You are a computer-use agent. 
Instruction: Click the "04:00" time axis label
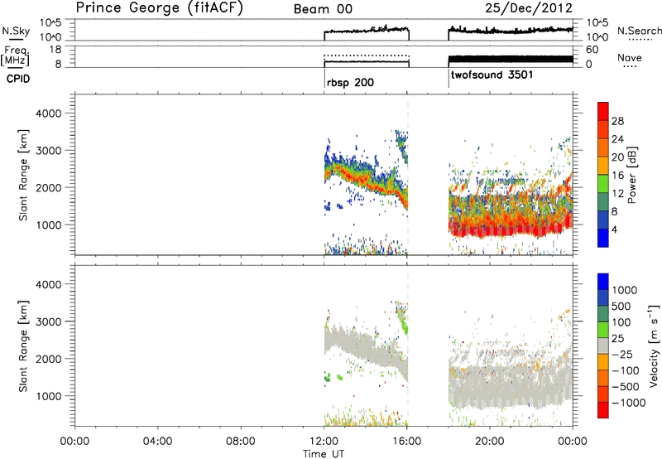157,442
